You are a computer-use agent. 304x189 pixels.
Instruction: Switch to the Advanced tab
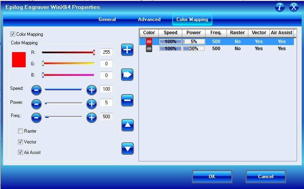(149, 19)
